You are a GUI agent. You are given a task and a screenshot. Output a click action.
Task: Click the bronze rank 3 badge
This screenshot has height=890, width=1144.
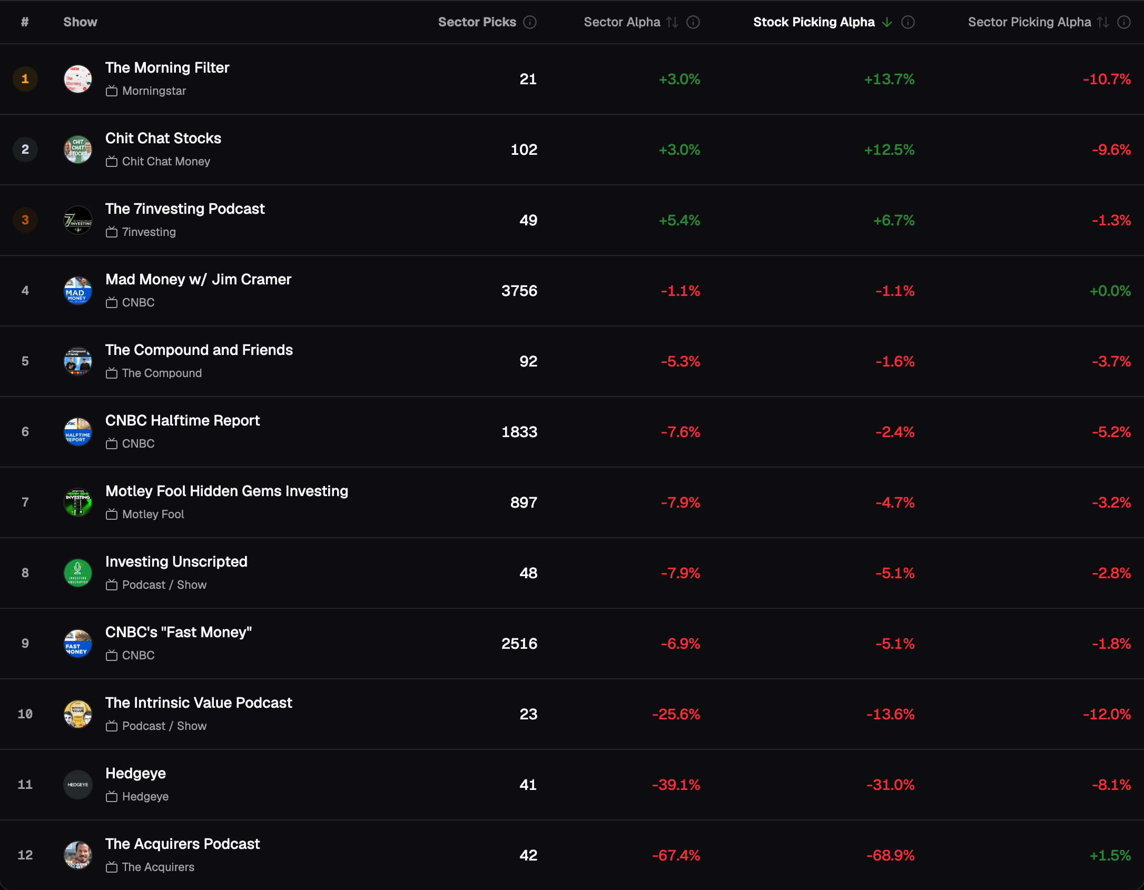point(25,220)
